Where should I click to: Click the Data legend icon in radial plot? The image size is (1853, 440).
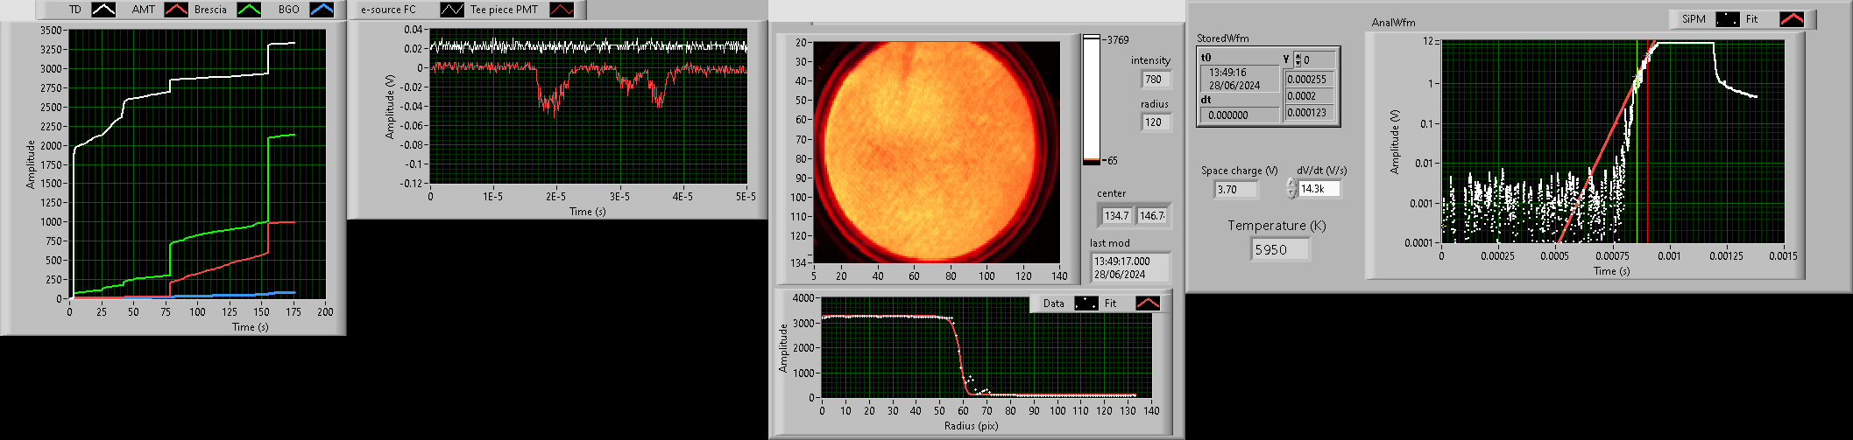point(1086,304)
